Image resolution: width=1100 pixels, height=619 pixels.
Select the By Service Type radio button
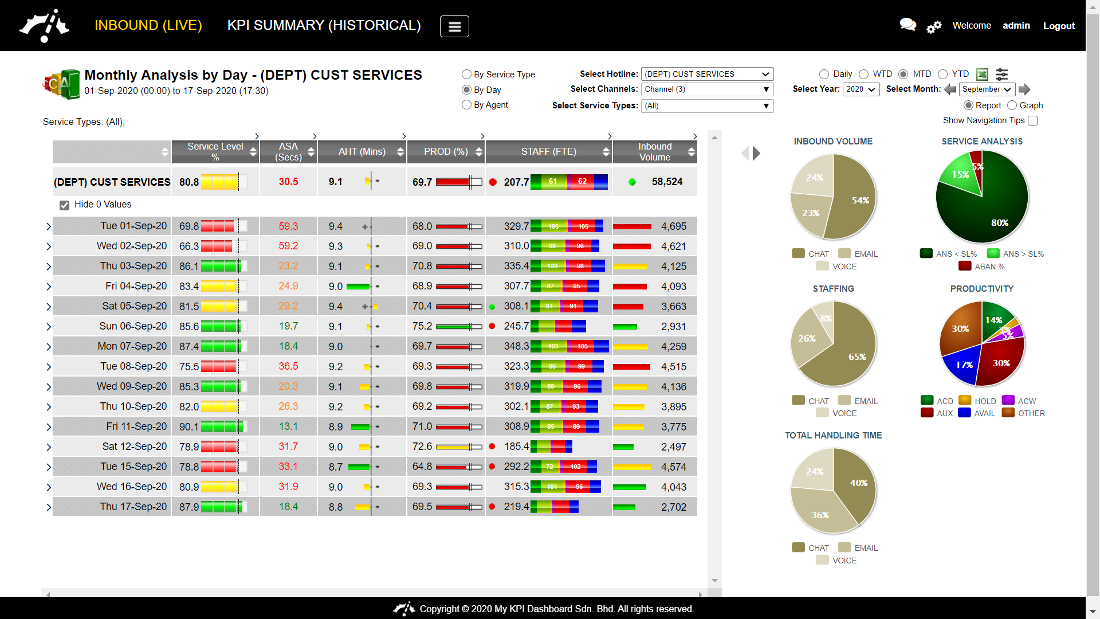(x=466, y=75)
